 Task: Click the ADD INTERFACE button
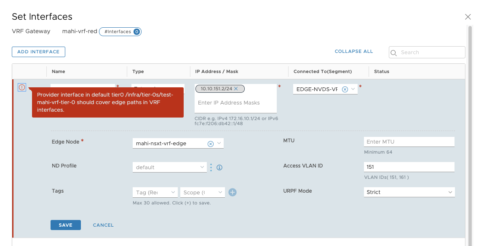click(39, 52)
